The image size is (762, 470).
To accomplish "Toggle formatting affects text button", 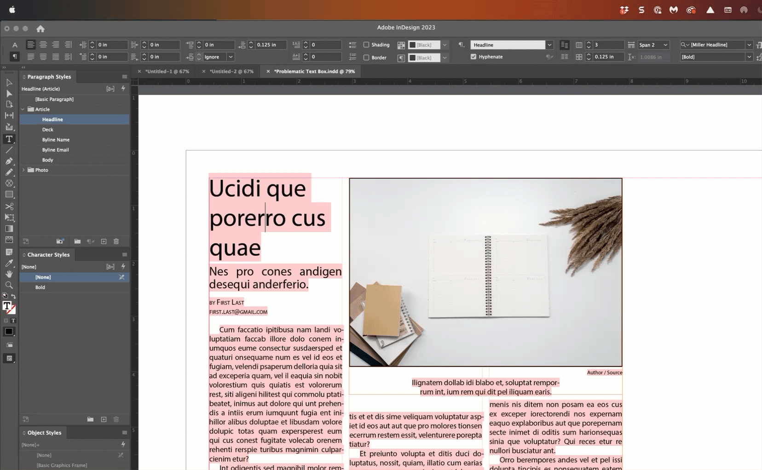I will (13, 321).
